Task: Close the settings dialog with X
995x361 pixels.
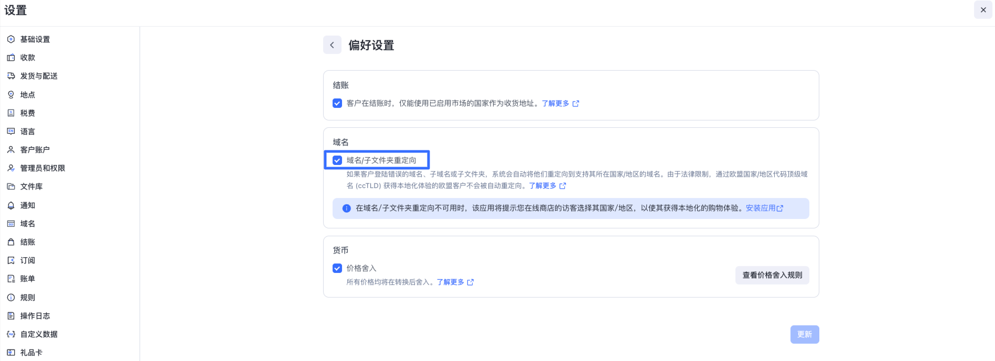Action: (x=983, y=10)
